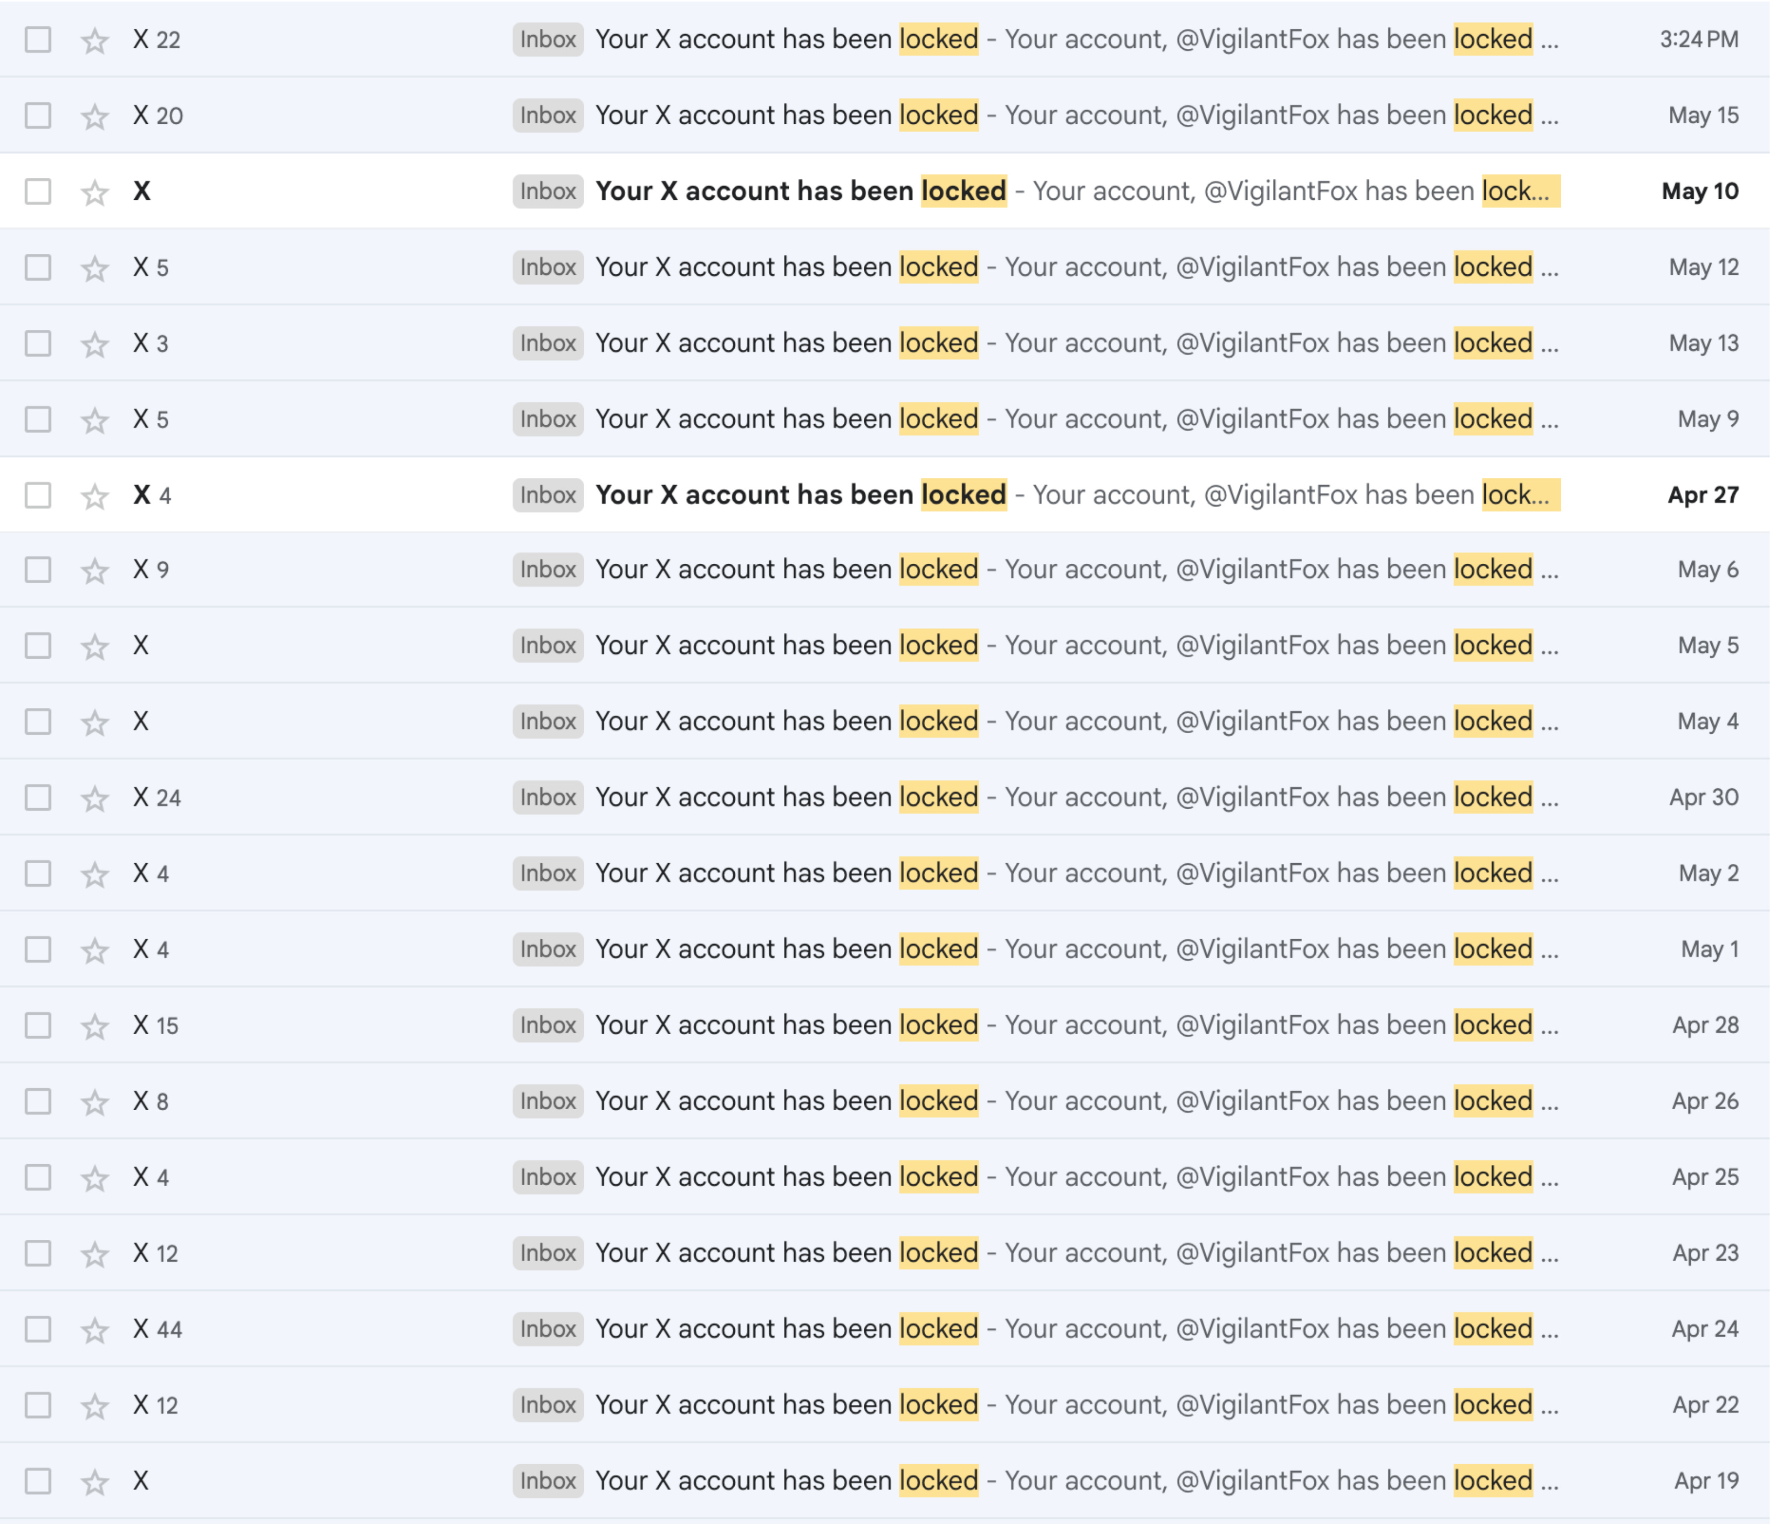Image resolution: width=1770 pixels, height=1524 pixels.
Task: Select the unread Apr 27 email checkbox
Action: pos(38,495)
